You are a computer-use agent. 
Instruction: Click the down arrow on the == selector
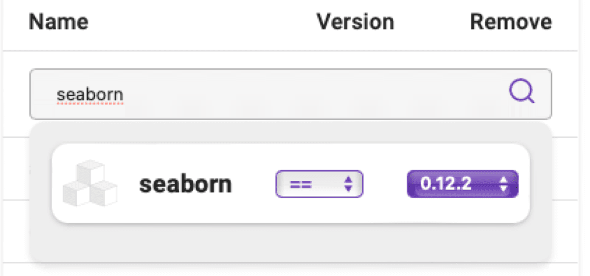(348, 188)
